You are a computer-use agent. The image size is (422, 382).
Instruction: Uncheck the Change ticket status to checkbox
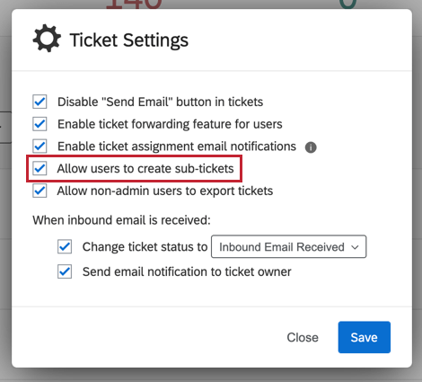pos(65,246)
